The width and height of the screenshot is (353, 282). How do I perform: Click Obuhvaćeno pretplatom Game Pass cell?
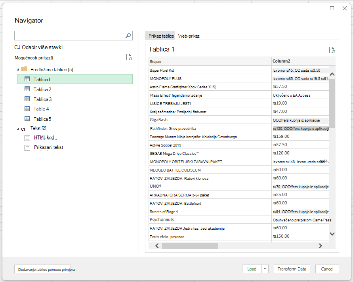point(300,220)
